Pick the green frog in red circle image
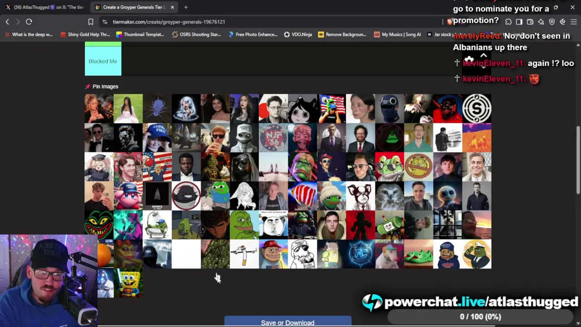This screenshot has height=327, width=581. coord(389,138)
